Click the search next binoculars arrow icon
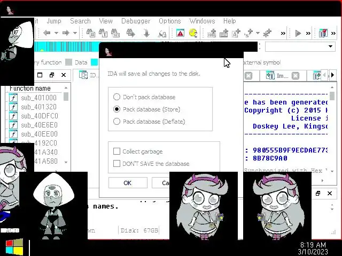342x256 pixels. [x=131, y=33]
